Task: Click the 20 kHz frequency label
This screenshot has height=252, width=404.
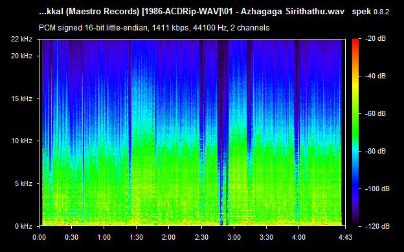Action: pyautogui.click(x=21, y=56)
